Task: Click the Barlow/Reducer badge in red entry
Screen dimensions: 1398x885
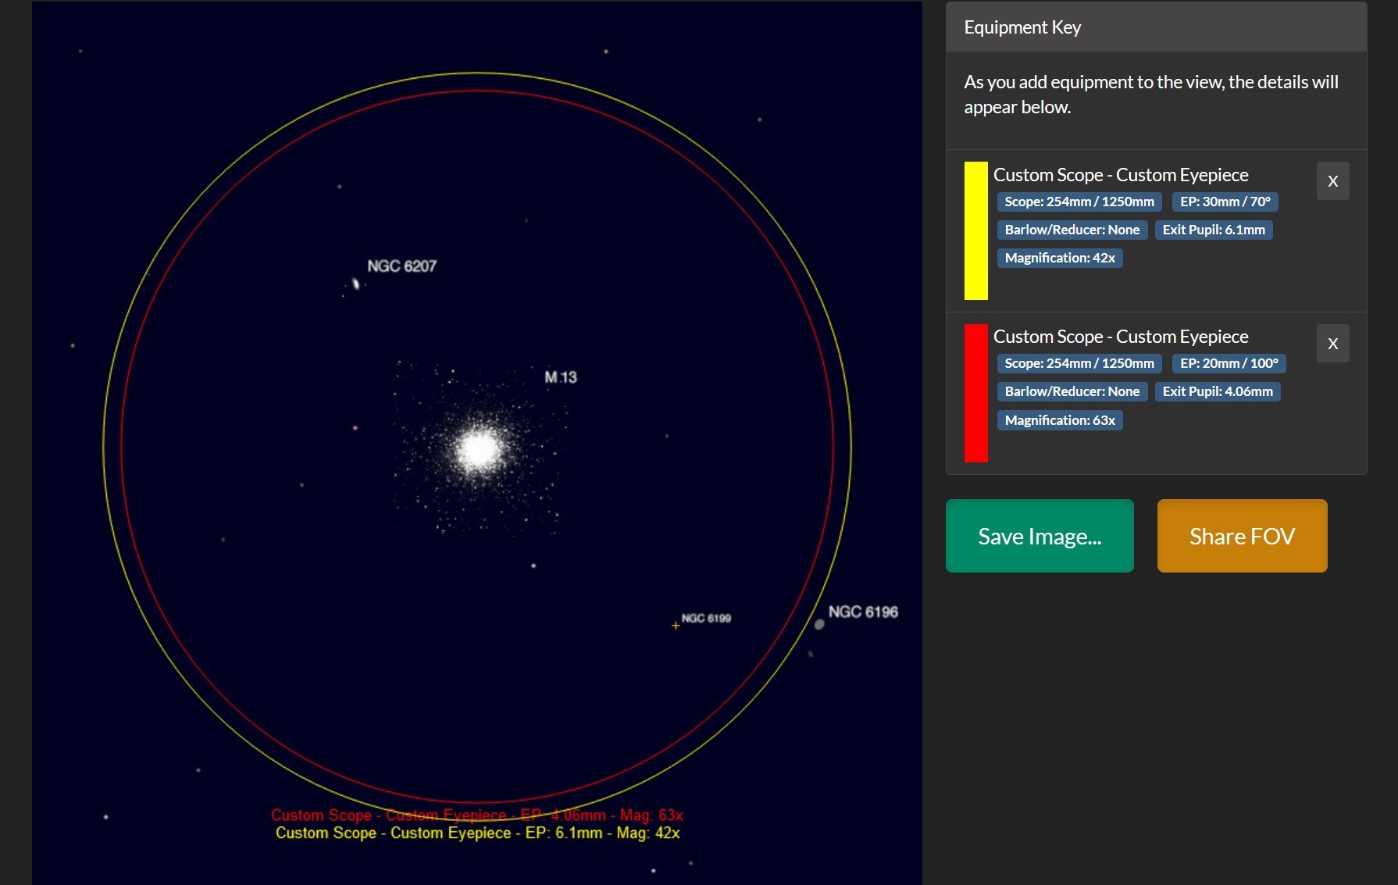Action: [1072, 391]
